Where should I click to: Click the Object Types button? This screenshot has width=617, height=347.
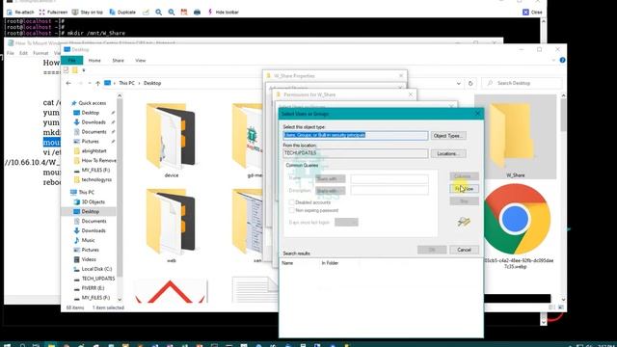[448, 136]
